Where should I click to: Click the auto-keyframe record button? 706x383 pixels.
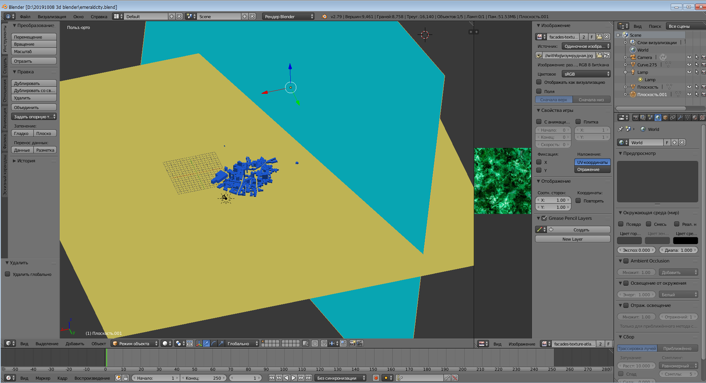[x=376, y=378]
